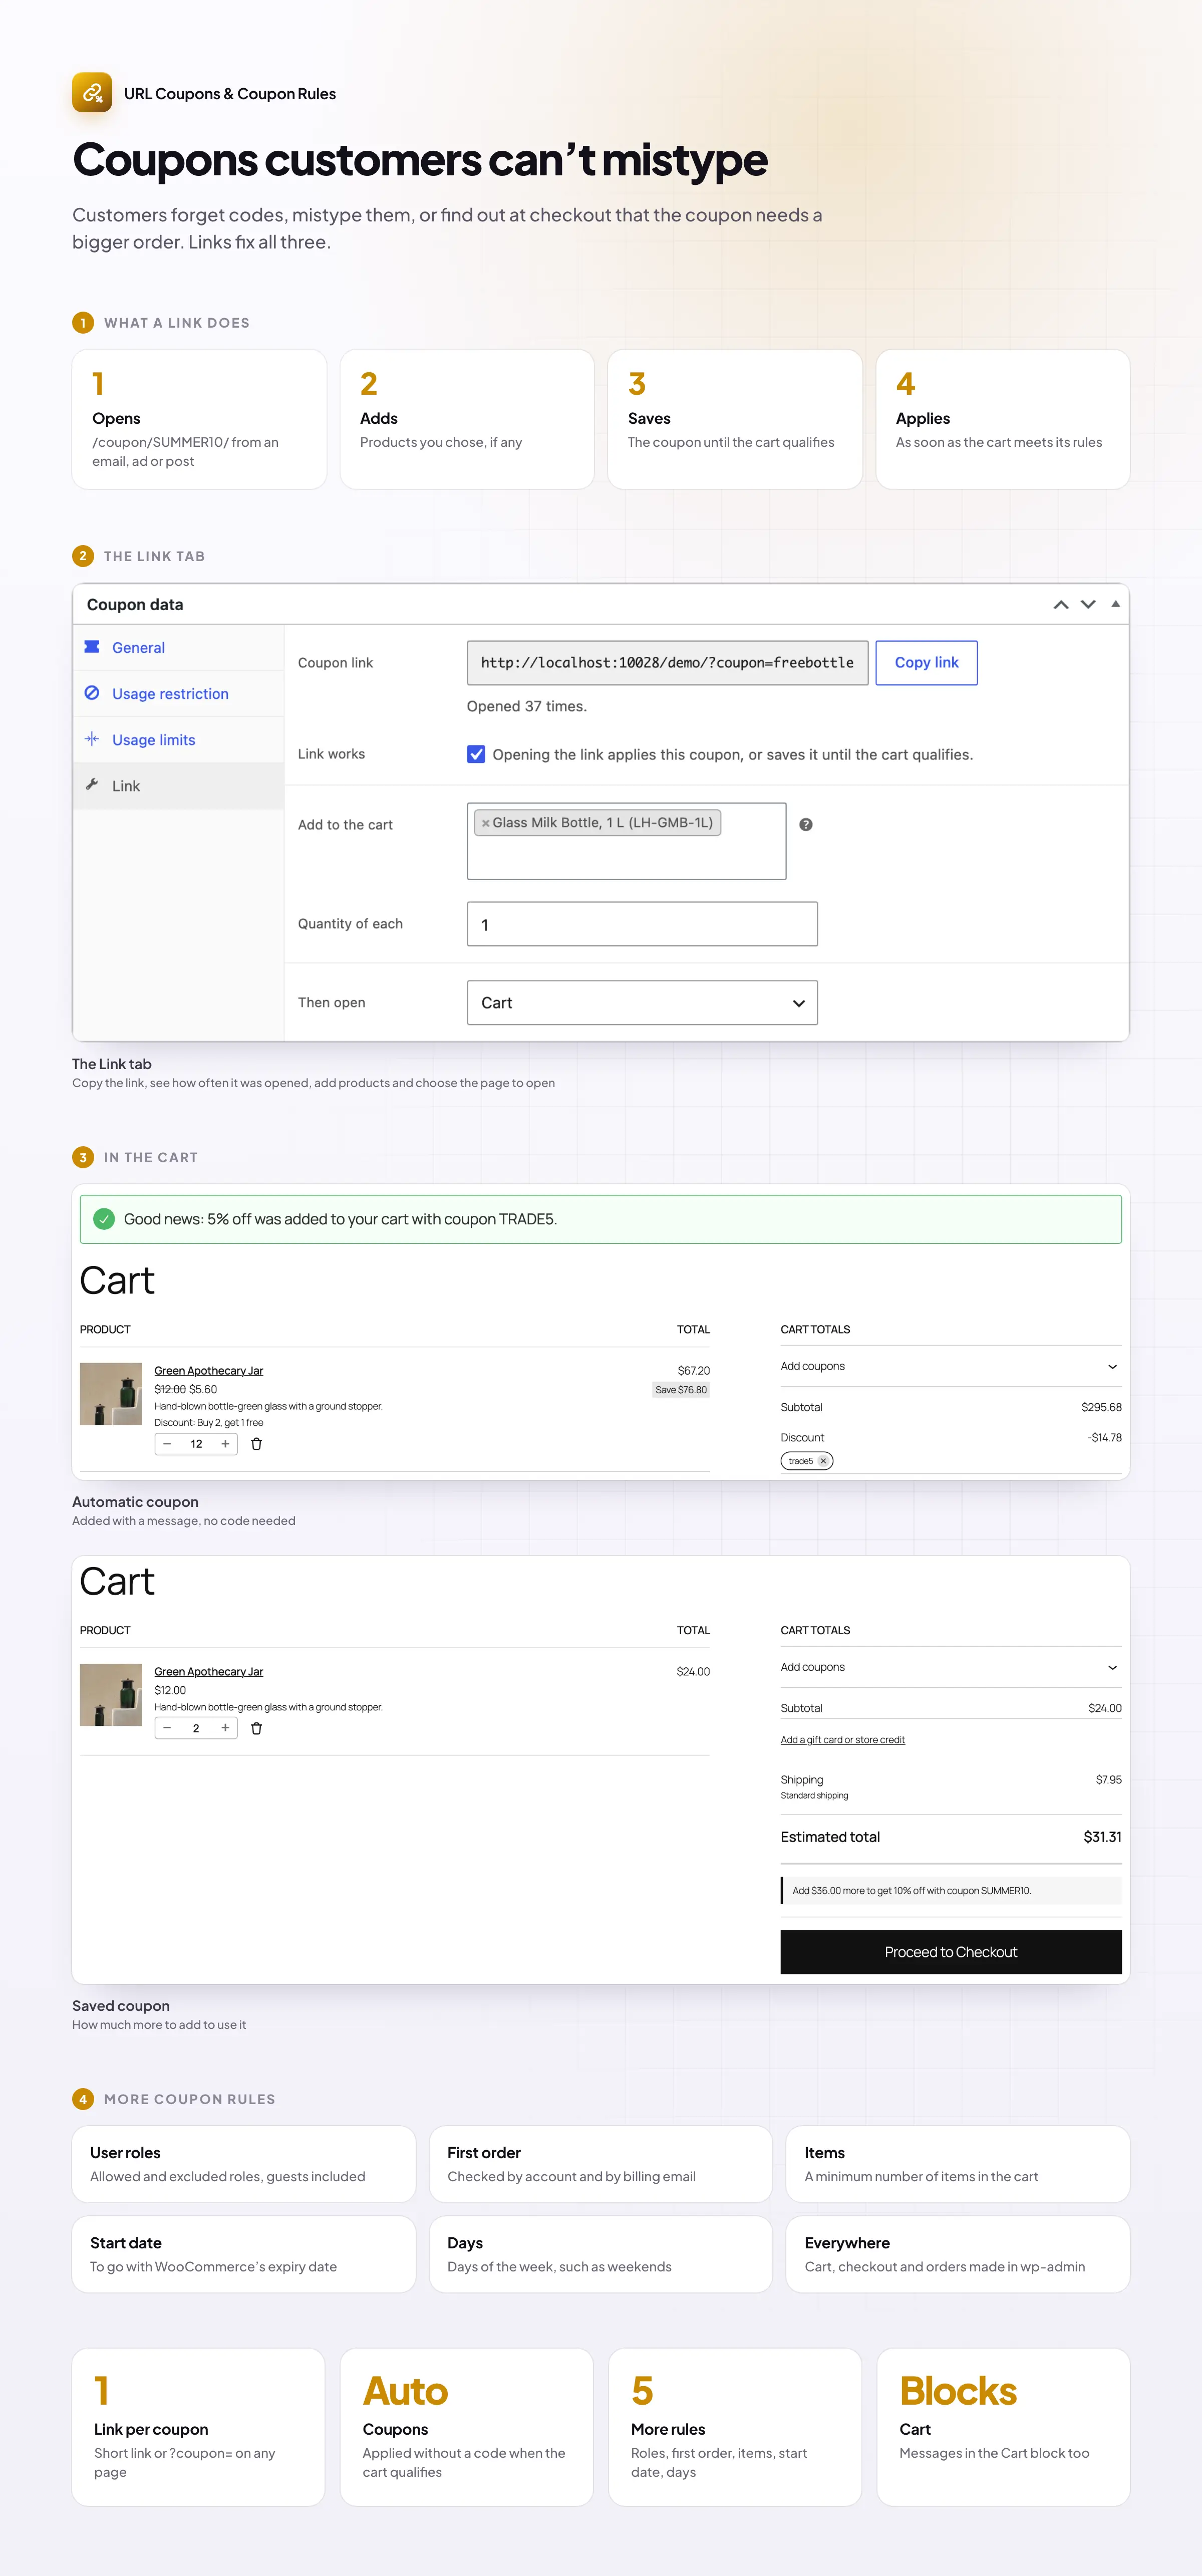Screen dimensions: 1202x2576
Task: Remove the trade5 coupon chip
Action: tap(823, 1461)
